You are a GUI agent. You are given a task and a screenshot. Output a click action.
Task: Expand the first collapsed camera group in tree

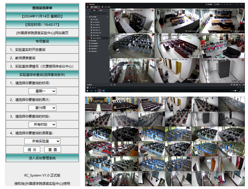pos(87,40)
